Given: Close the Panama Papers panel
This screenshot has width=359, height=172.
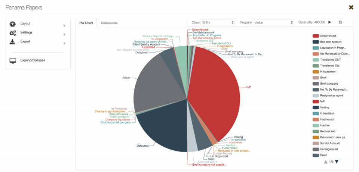Looking at the screenshot, I should [351, 7].
